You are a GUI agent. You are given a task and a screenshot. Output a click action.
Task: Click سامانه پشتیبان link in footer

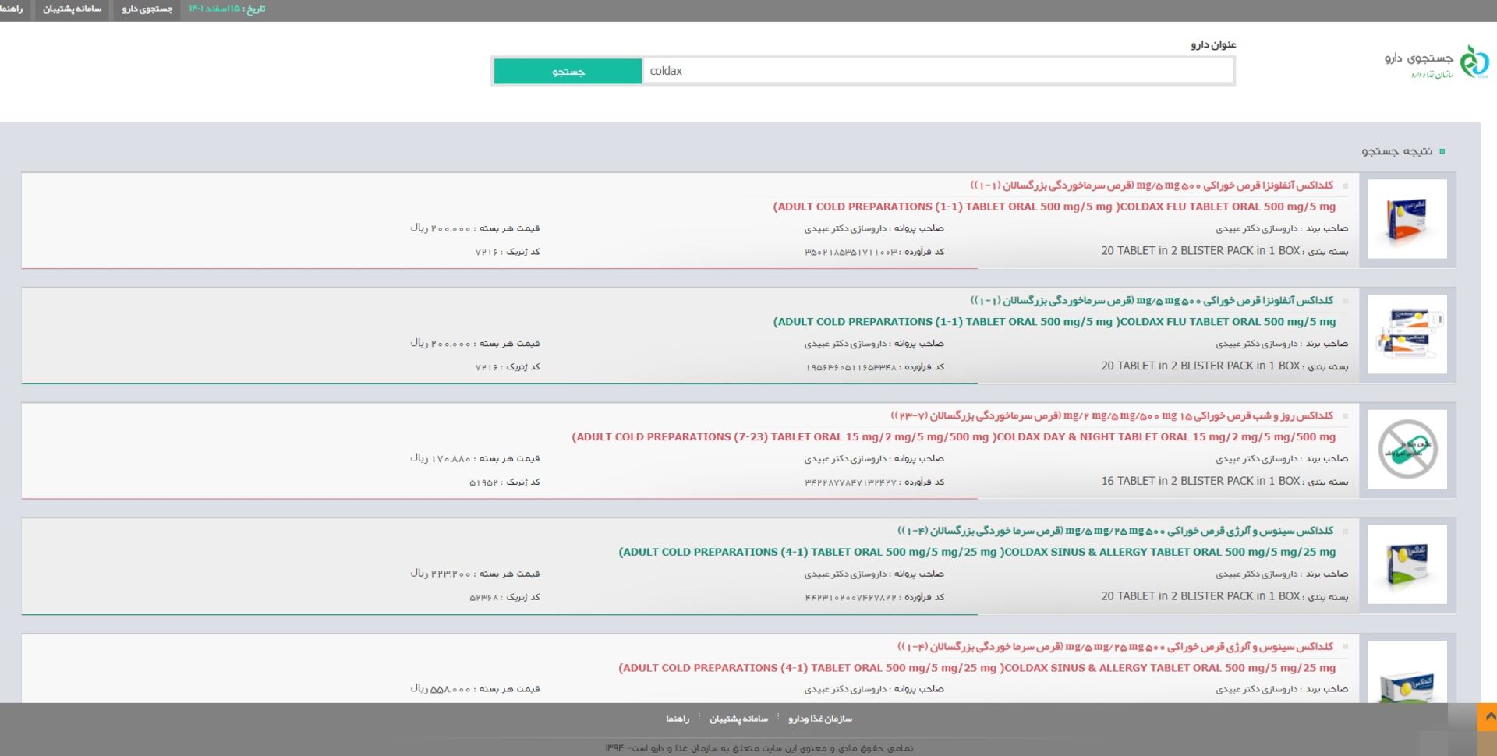click(x=738, y=719)
